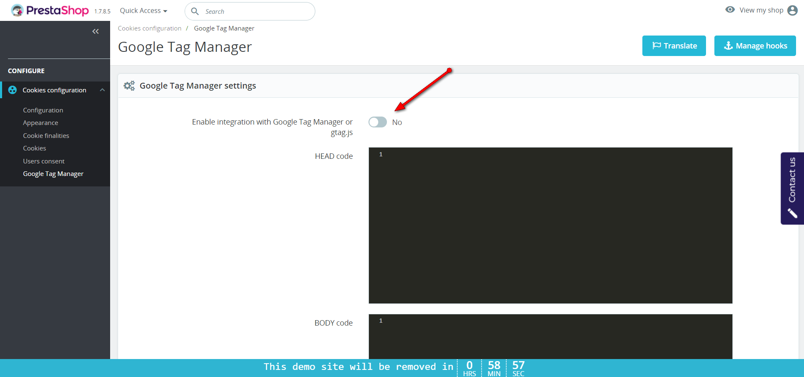
Task: Click the Cookies configuration cookie icon
Action: click(13, 90)
